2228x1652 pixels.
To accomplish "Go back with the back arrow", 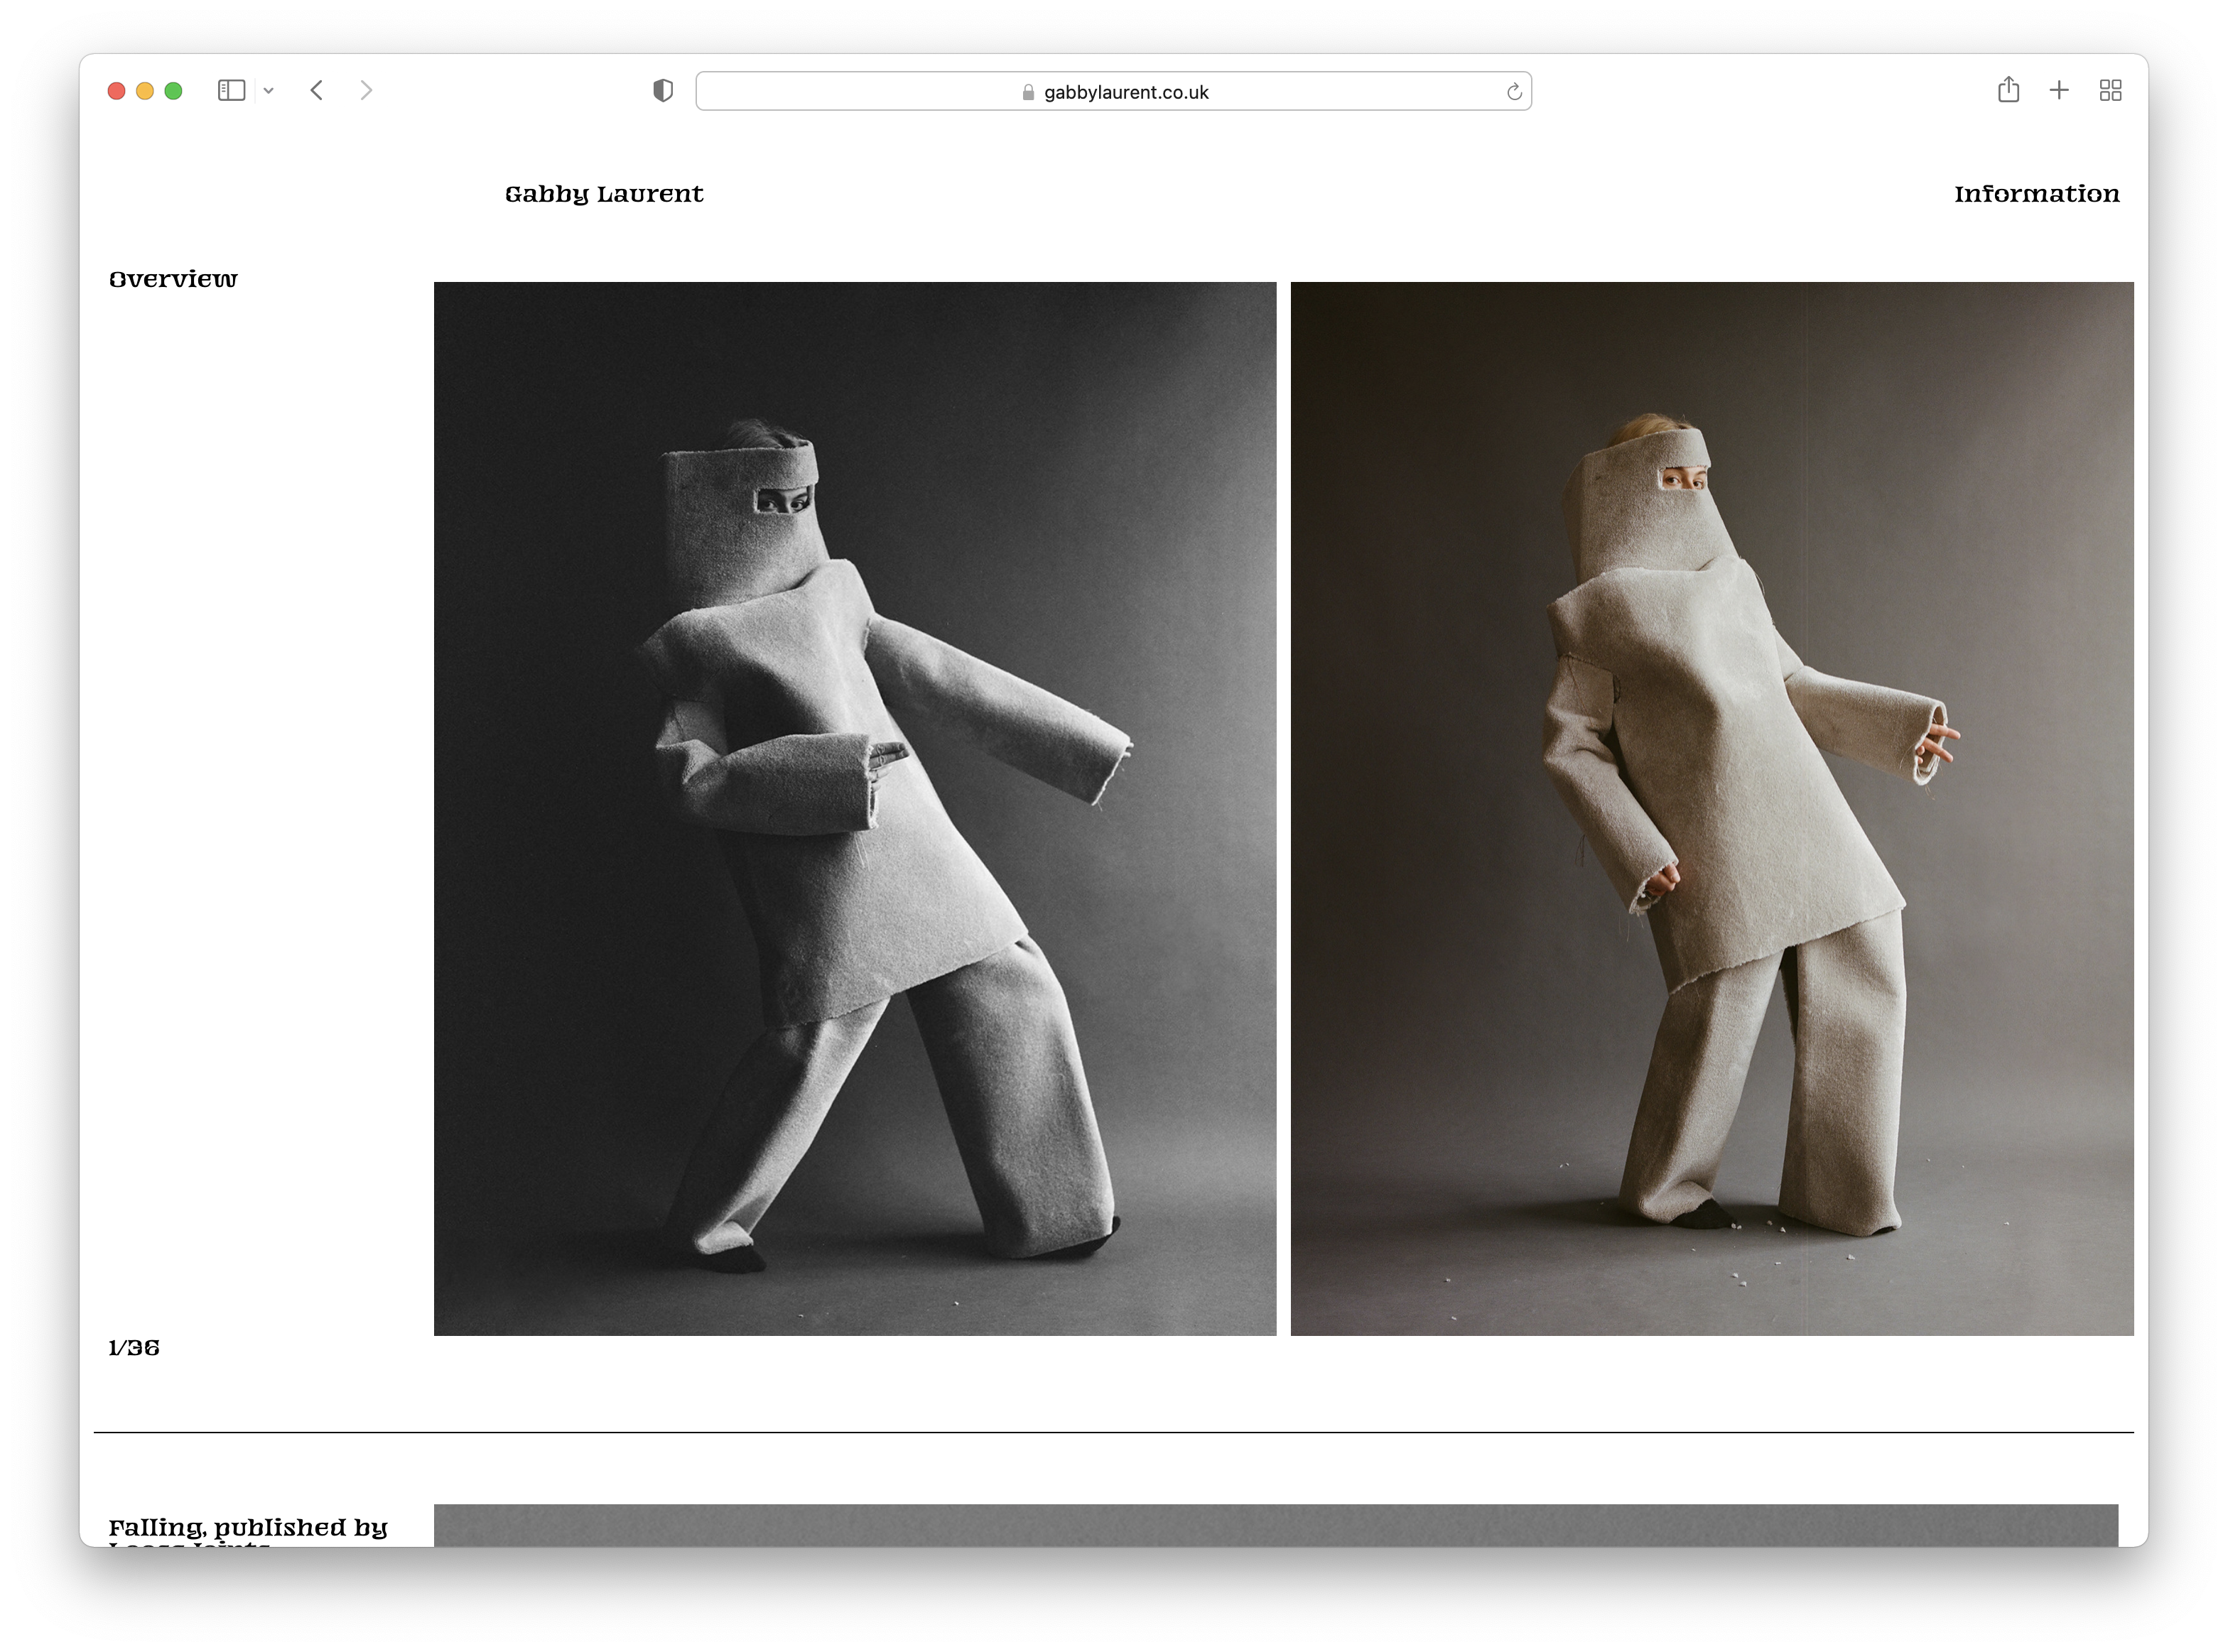I will pyautogui.click(x=317, y=91).
